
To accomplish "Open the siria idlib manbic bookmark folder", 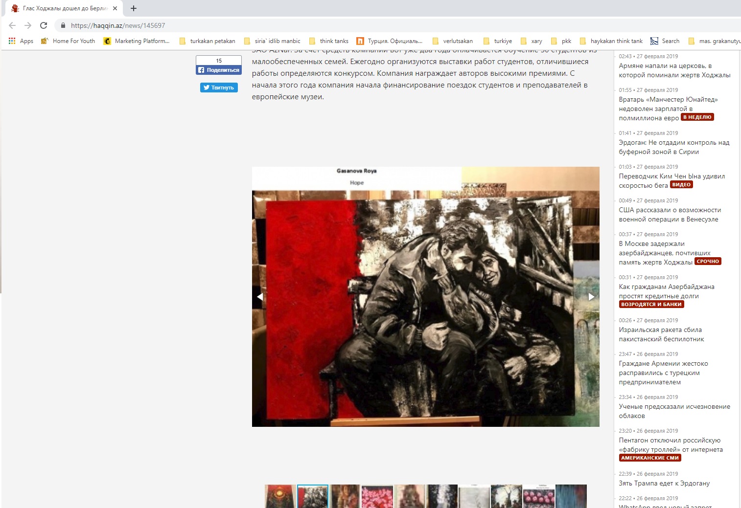I will coord(272,41).
